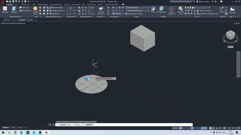This screenshot has width=241, height=135.
Task: Select the Cylinder (Цилиндр) modeling tool
Action: click(x=5, y=10)
